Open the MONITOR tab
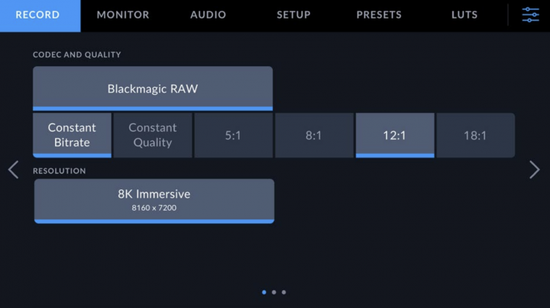Screen dimensions: 550x308 click(x=123, y=15)
